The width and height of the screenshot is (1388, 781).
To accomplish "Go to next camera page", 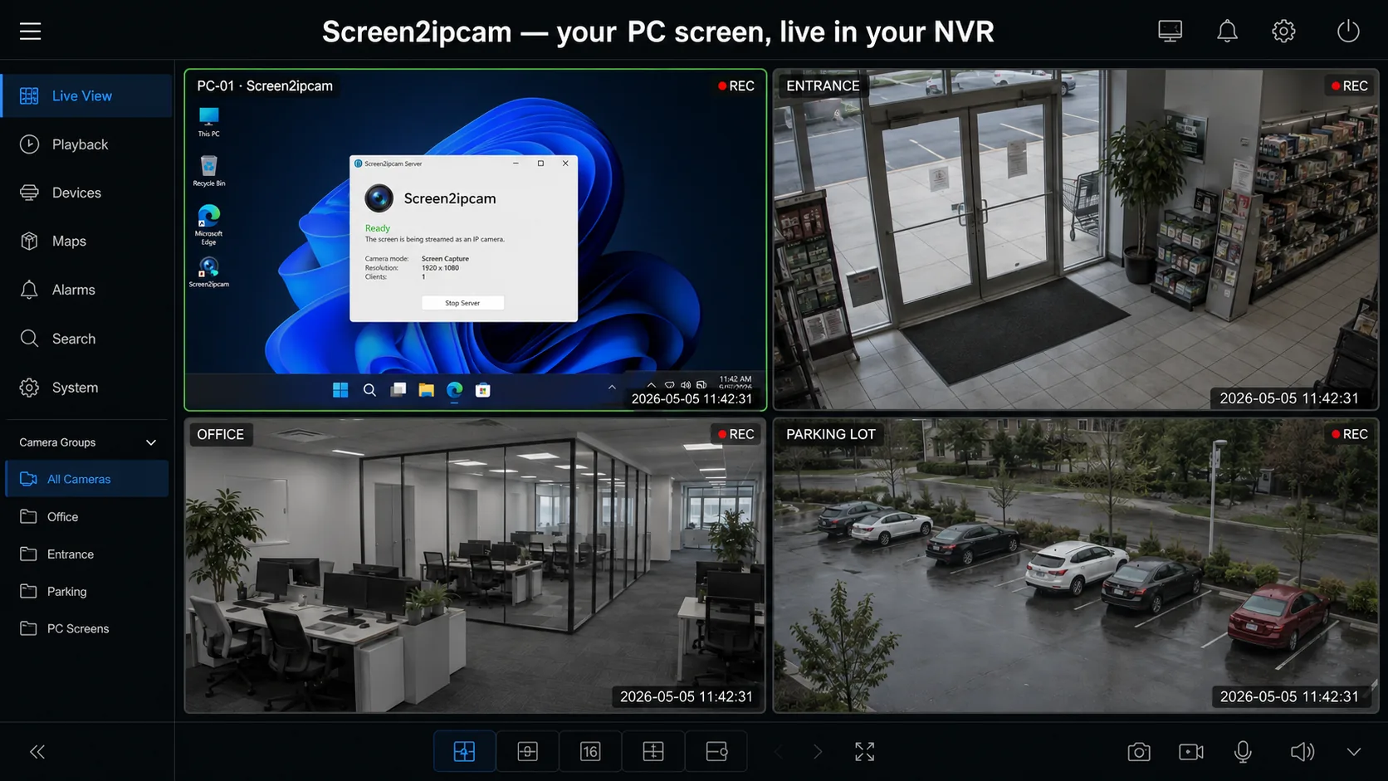I will coord(818,752).
